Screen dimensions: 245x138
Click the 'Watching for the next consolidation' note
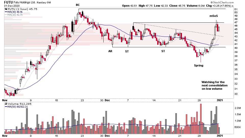tap(214, 85)
